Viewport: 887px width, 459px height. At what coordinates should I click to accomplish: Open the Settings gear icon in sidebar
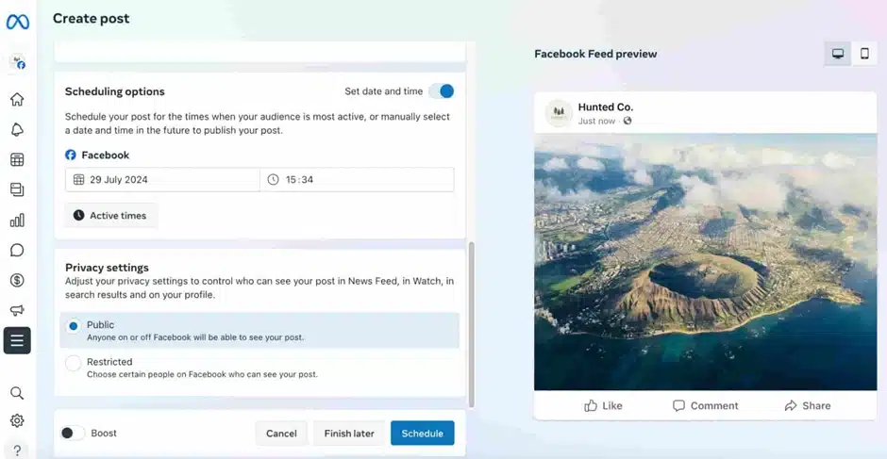(17, 421)
